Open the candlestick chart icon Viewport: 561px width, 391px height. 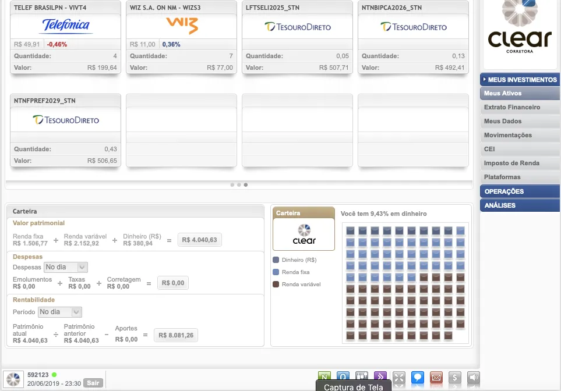[x=362, y=378]
